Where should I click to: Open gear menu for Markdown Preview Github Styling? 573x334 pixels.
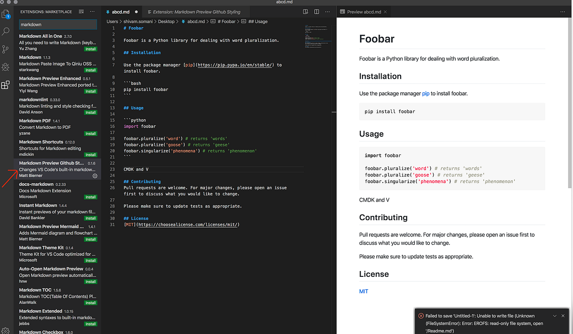click(95, 176)
